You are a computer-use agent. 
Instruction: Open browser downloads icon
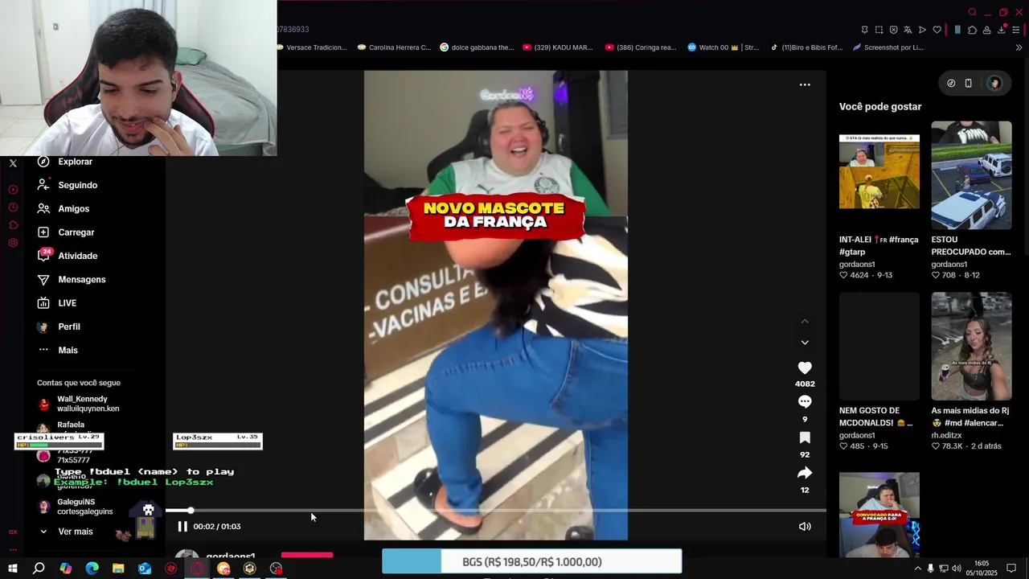coord(1002,30)
